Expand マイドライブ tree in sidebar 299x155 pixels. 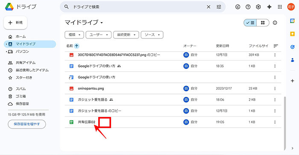tap(6, 44)
